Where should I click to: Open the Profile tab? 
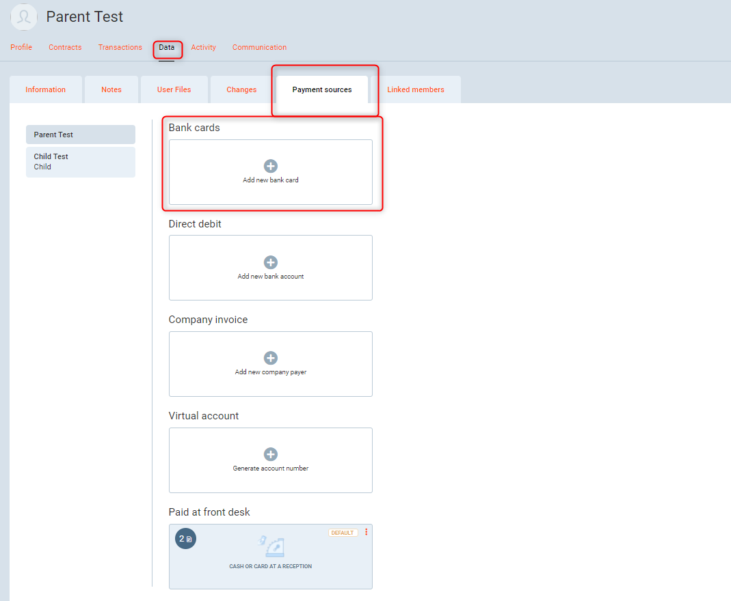point(21,48)
